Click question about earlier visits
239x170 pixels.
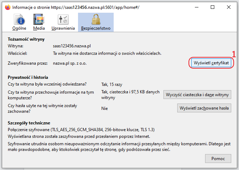(x=47, y=84)
